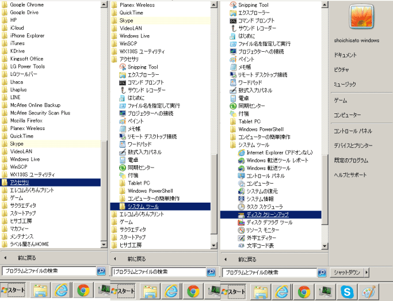Viewport: 393px width, 301px height.
Task: Open ピクチャ from the user links
Action: coord(341,70)
